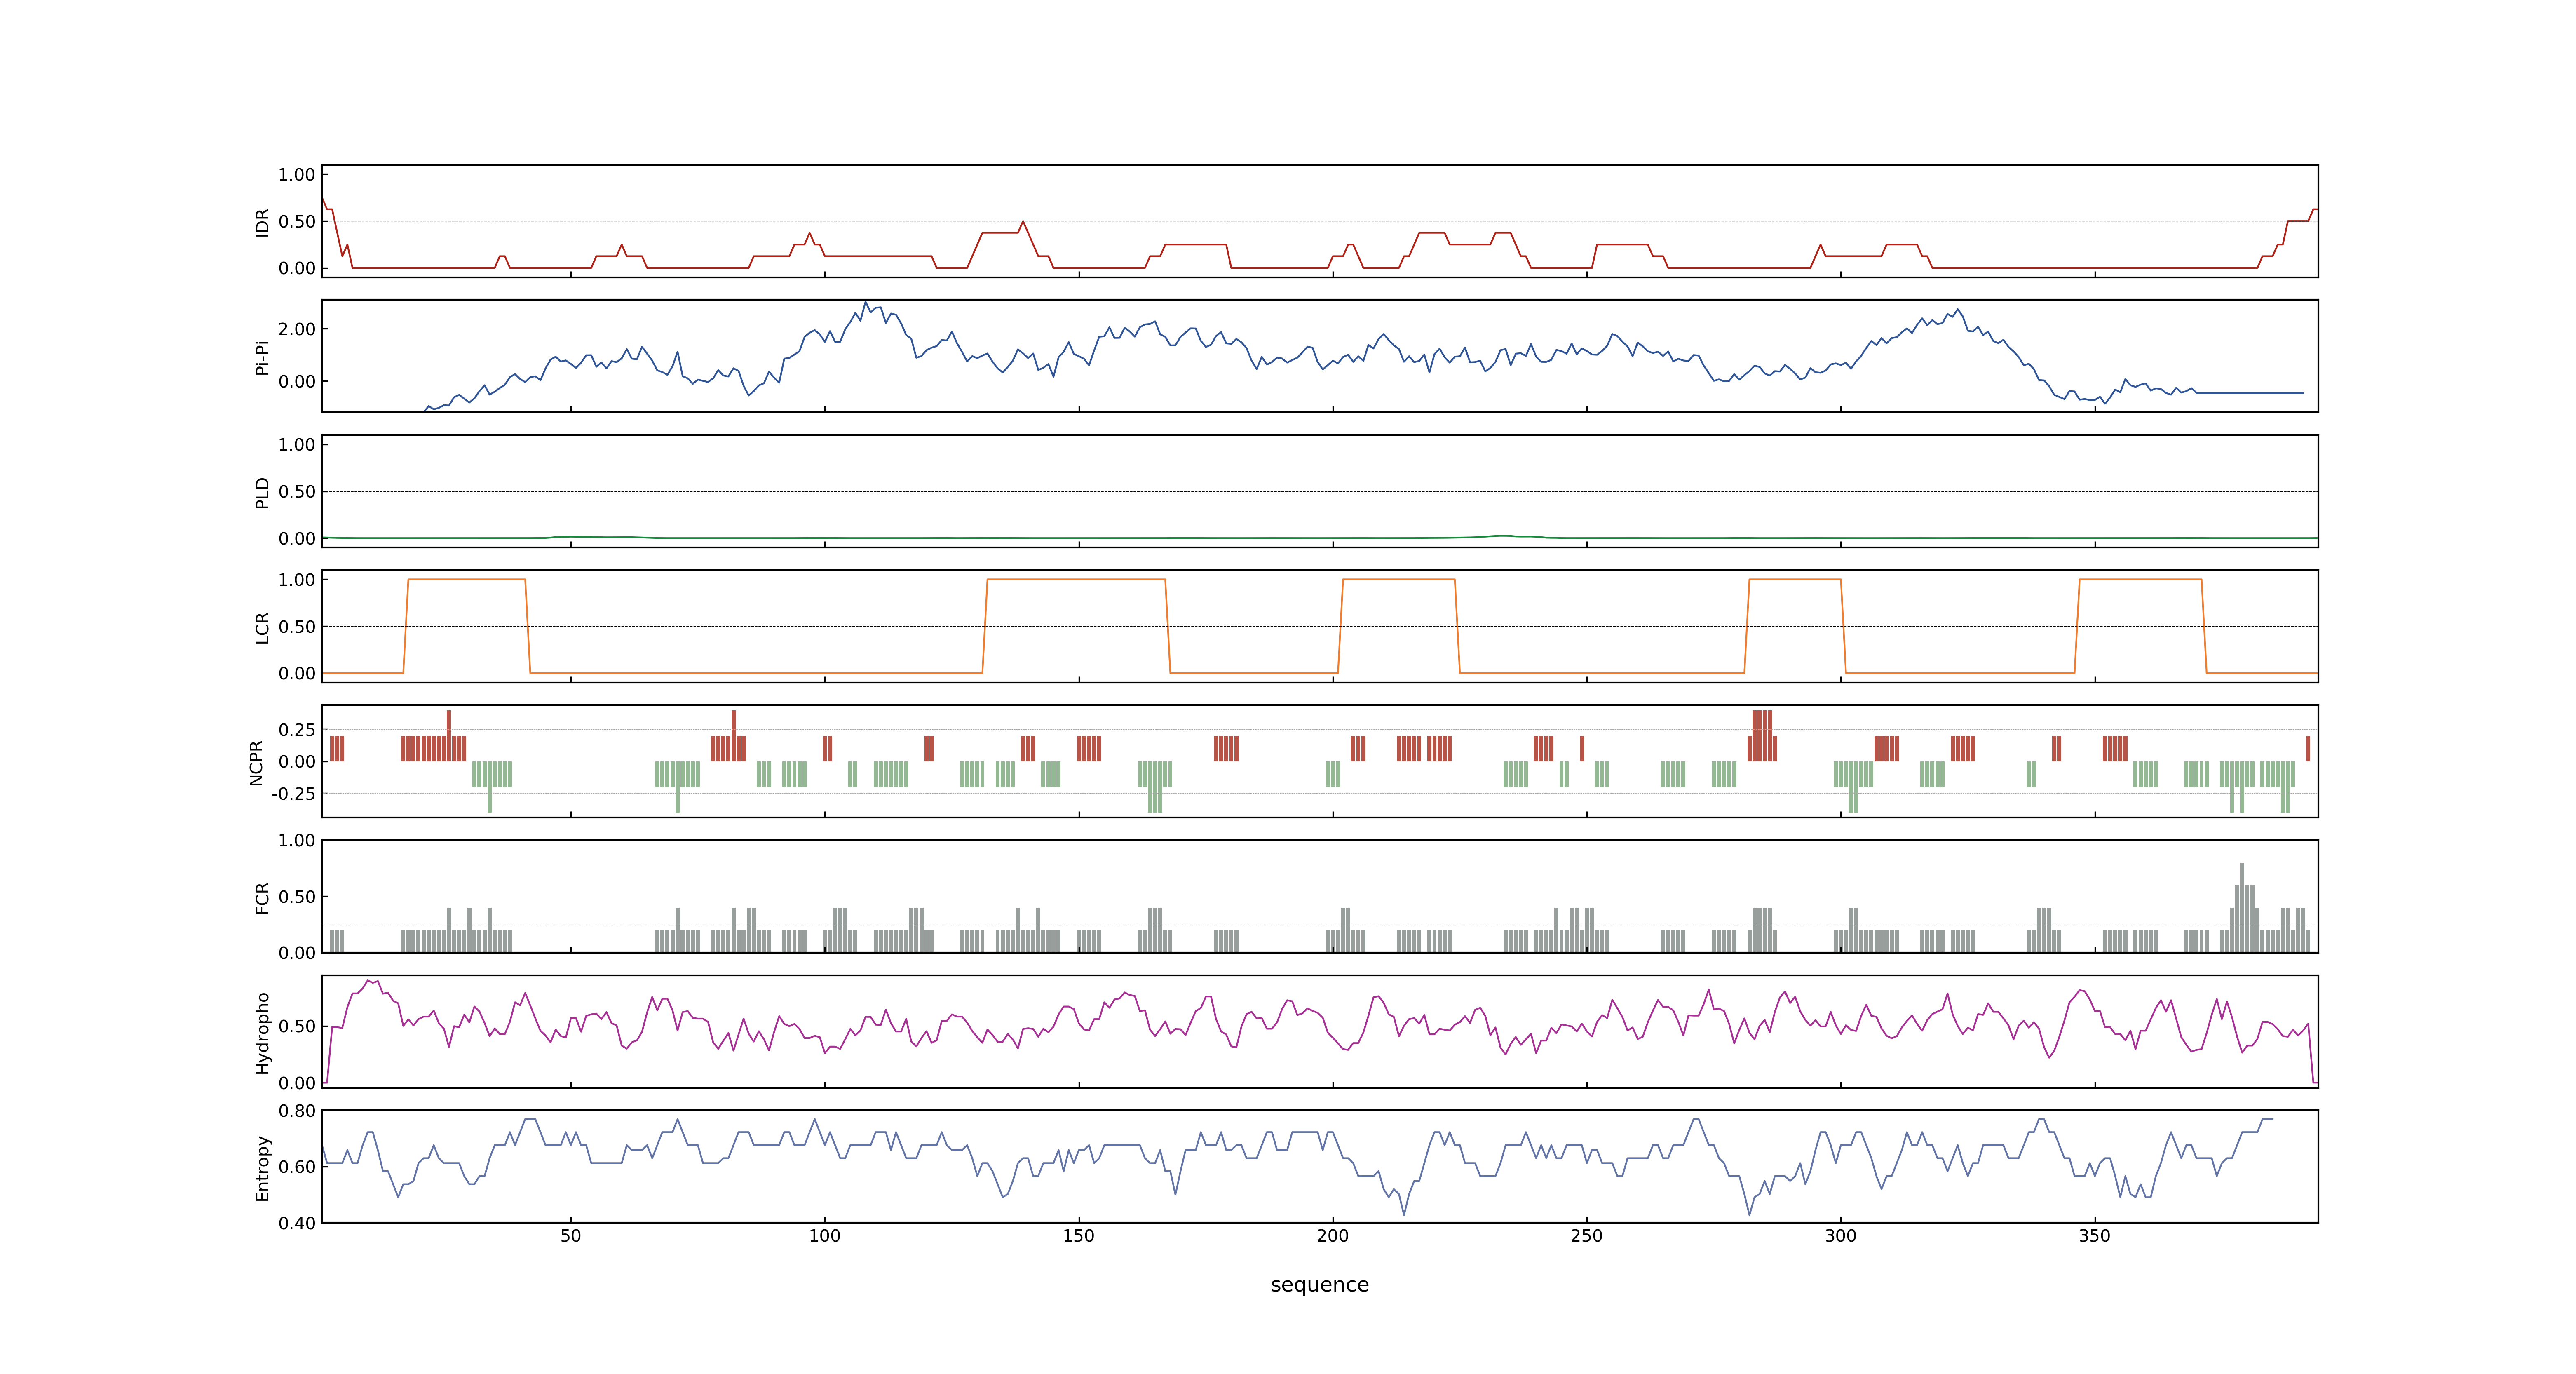Click the Pi-Pi curve's highest peak past position 100

click(866, 303)
